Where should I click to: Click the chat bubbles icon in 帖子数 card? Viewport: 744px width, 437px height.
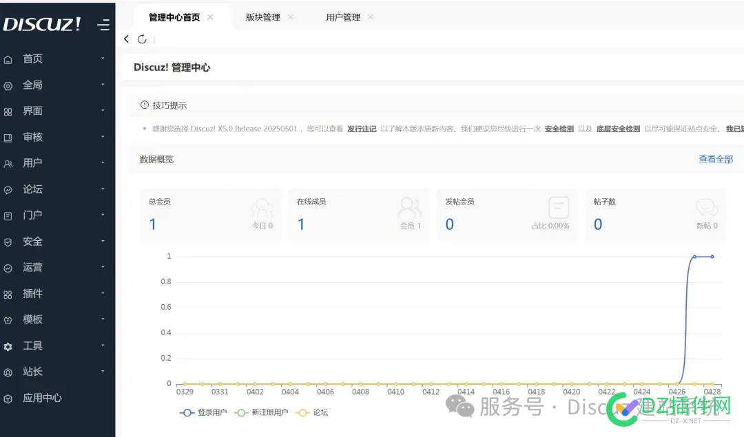[x=707, y=208]
